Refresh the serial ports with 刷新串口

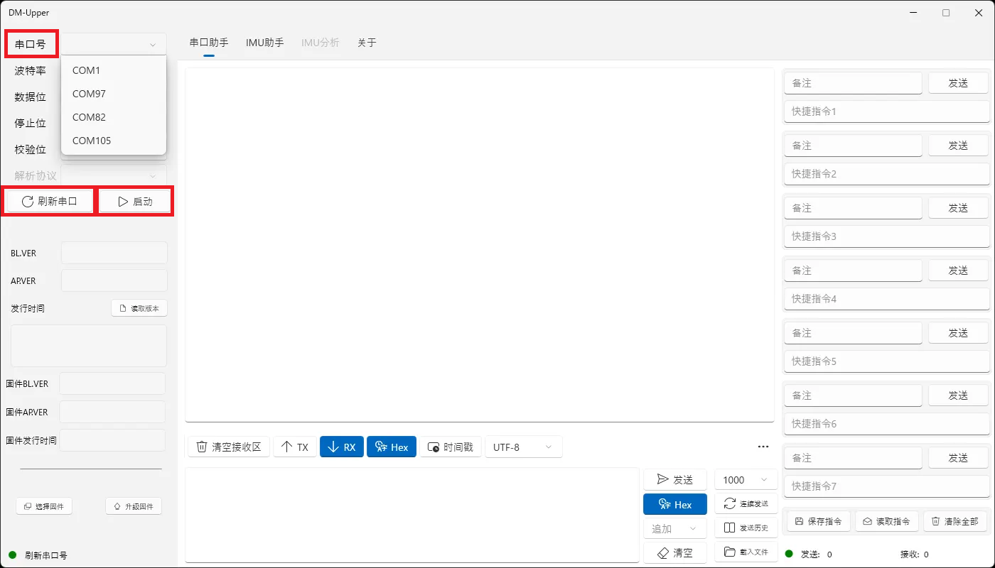tap(48, 201)
